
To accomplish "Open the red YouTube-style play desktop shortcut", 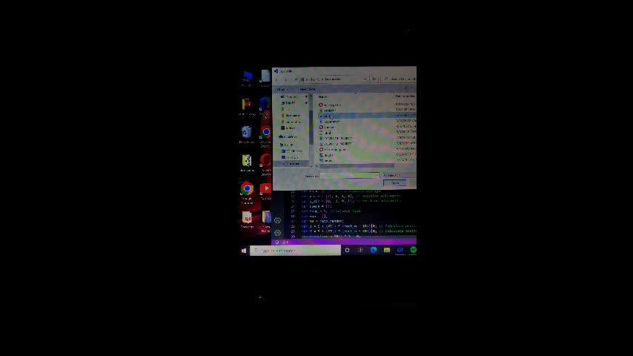I will click(265, 191).
